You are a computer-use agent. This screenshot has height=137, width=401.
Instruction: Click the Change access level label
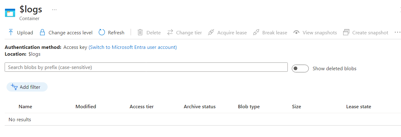71,33
